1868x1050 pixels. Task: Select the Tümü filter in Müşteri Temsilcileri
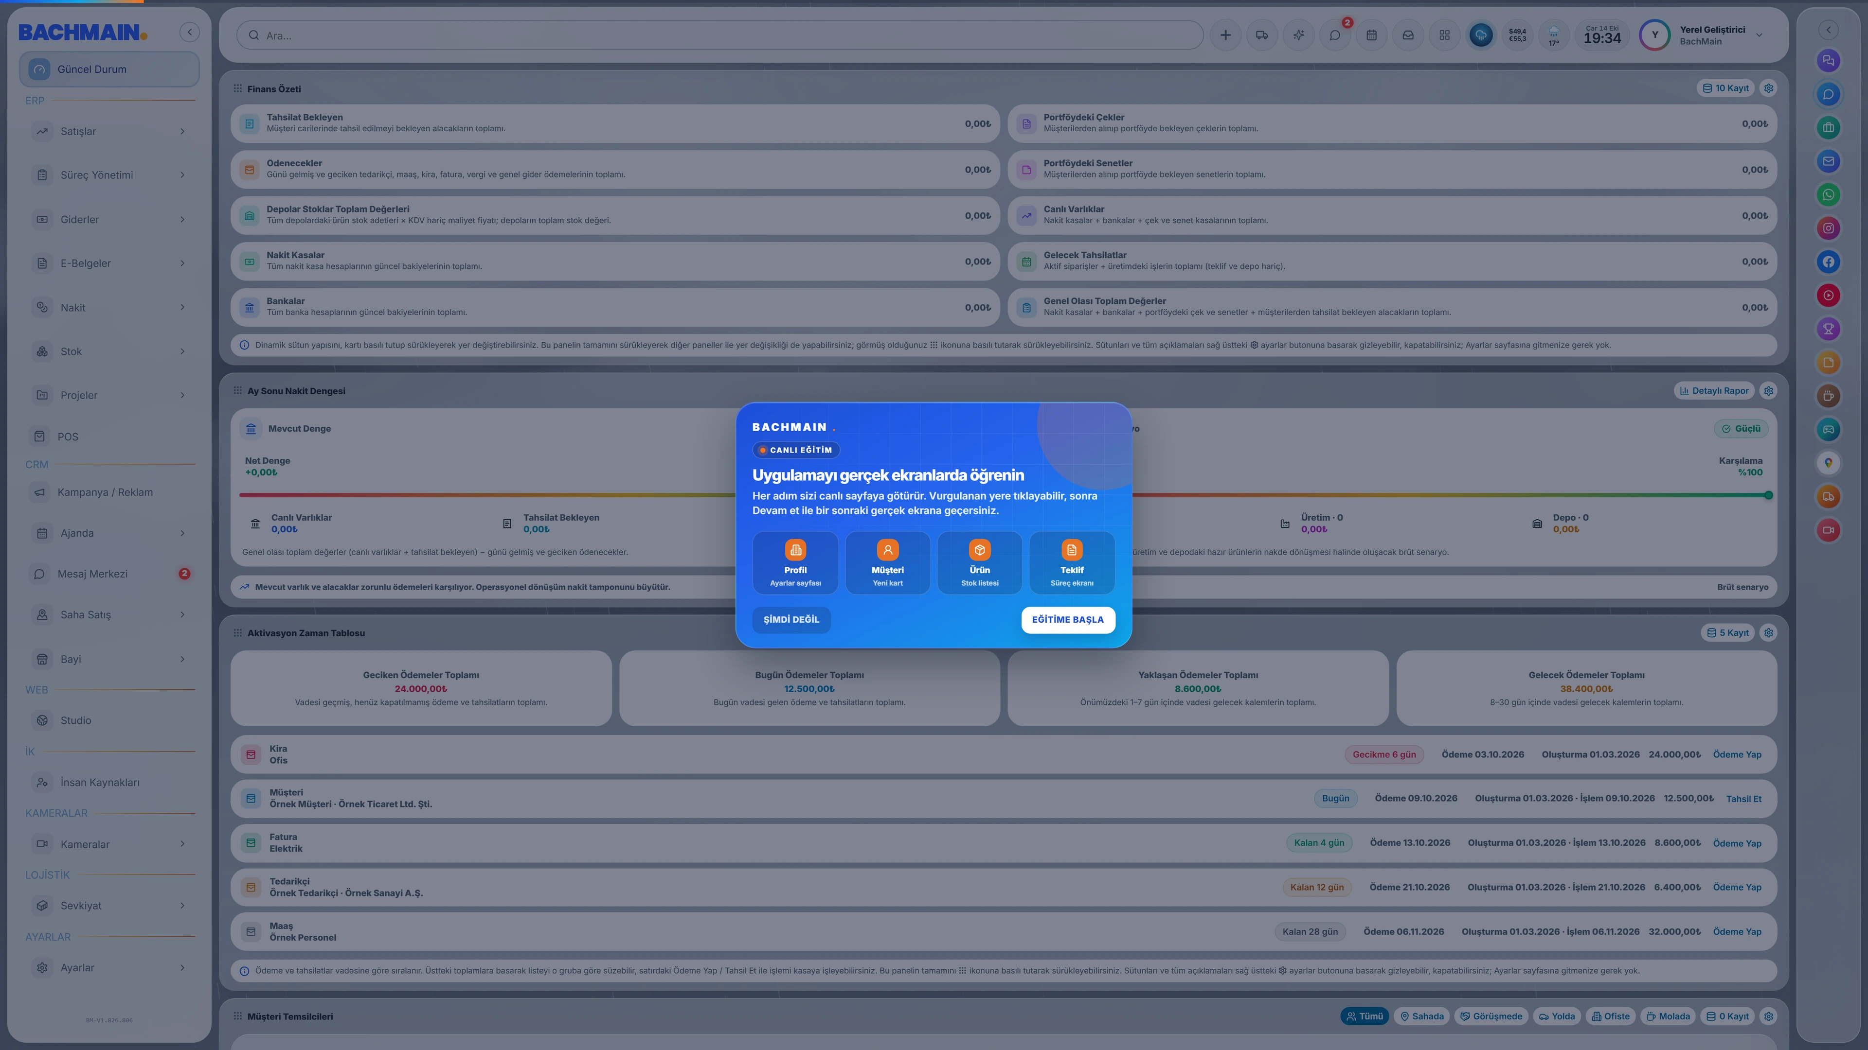point(1365,1016)
